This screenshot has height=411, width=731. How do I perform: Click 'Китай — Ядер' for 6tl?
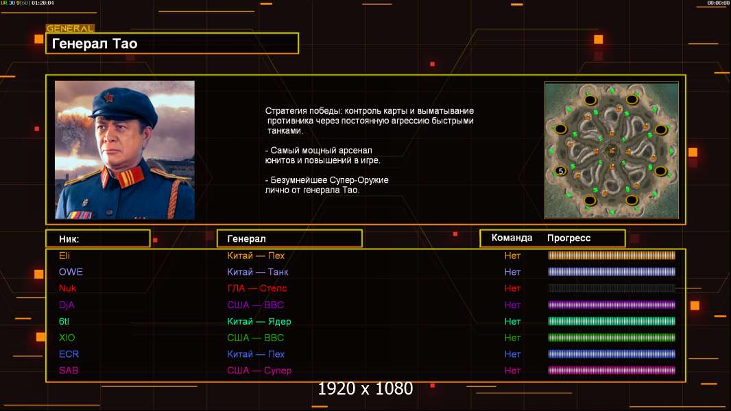click(259, 321)
